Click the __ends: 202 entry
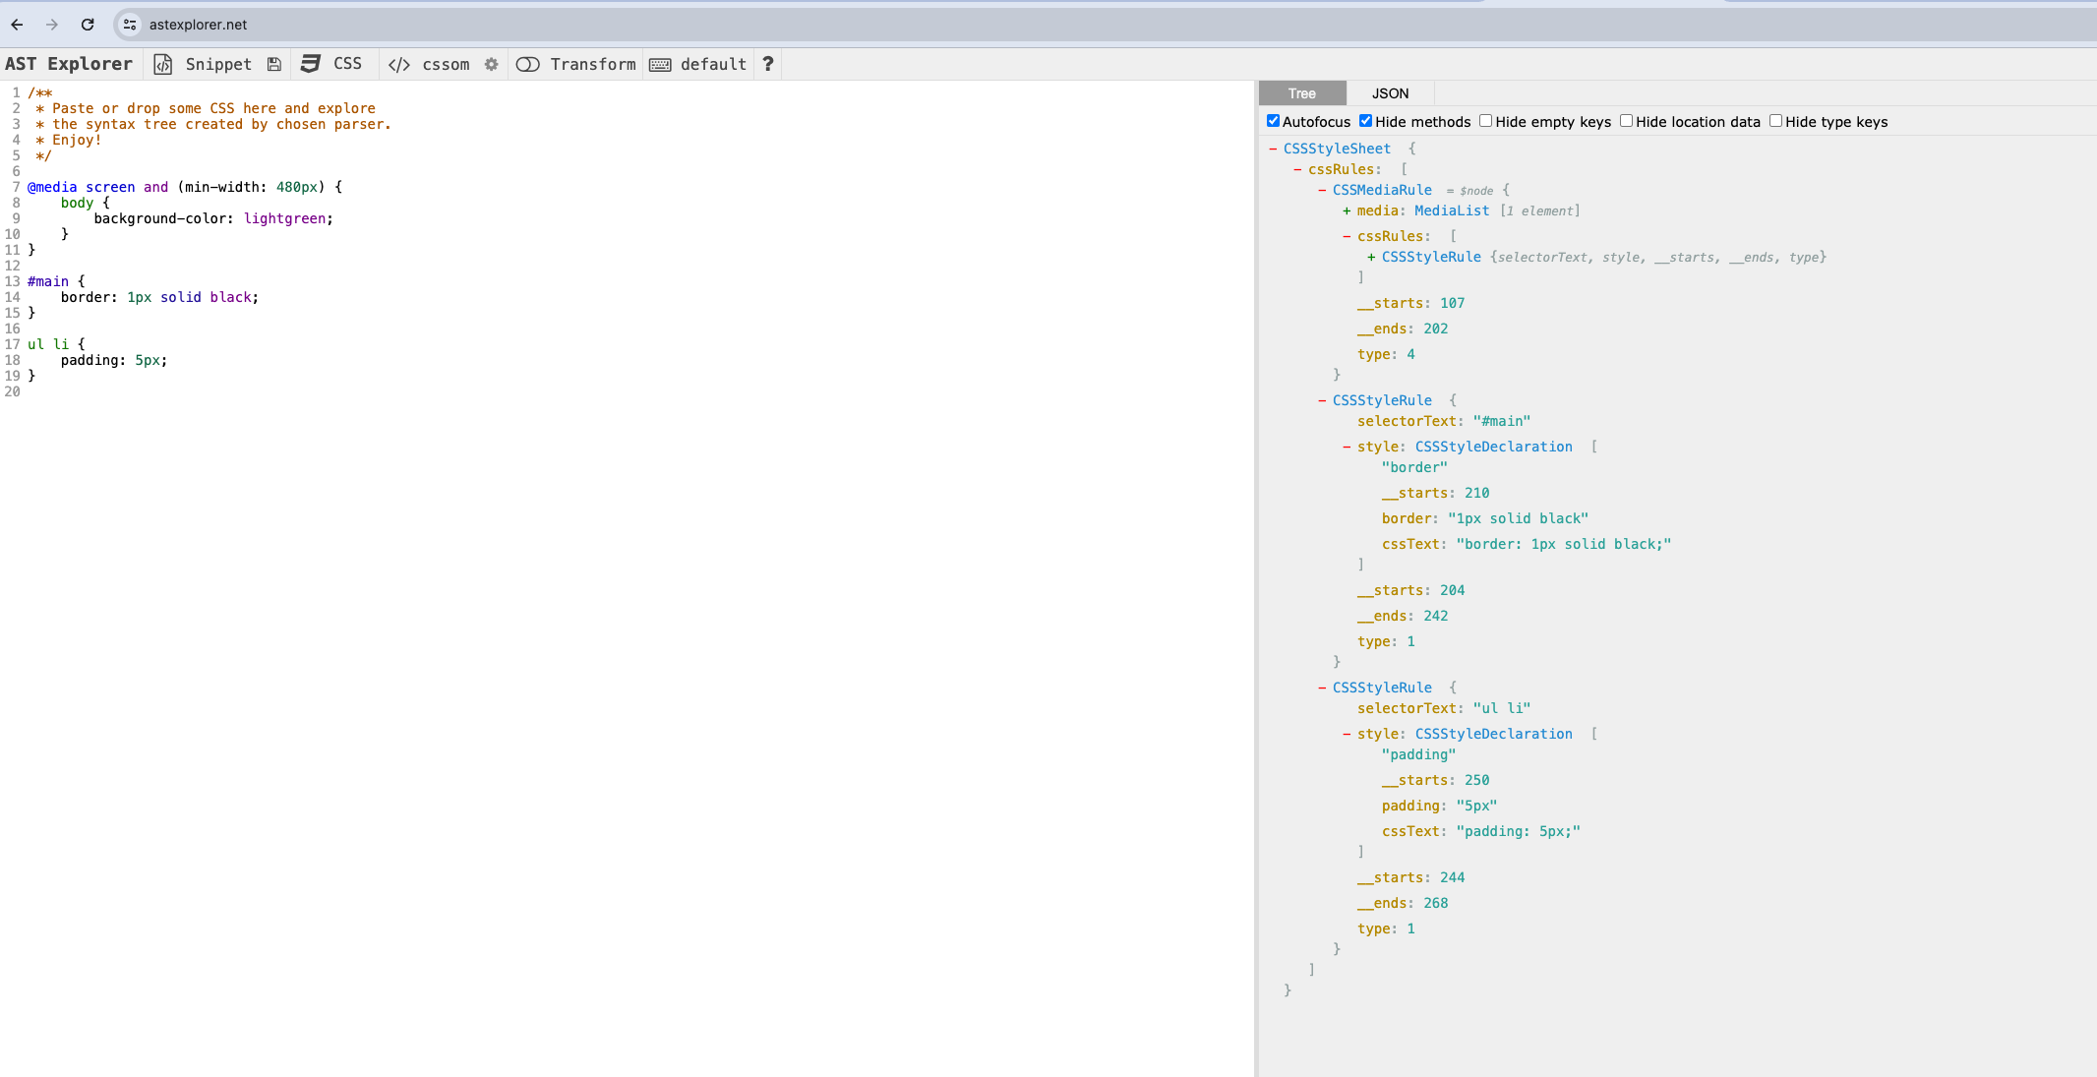This screenshot has width=2097, height=1077. pyautogui.click(x=1403, y=329)
